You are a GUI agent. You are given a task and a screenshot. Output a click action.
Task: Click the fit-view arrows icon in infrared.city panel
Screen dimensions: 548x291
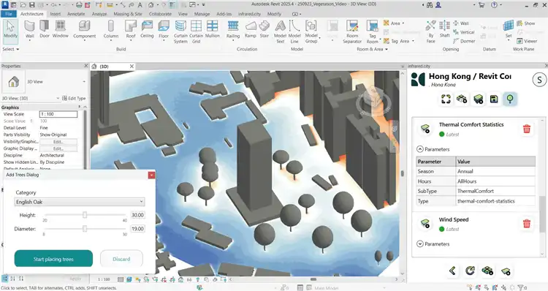(446, 99)
